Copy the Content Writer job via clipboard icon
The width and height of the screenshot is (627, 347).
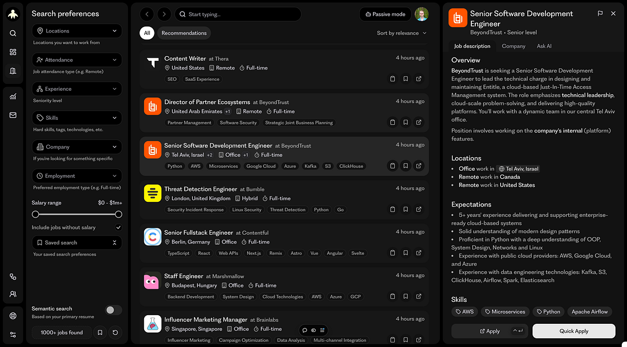[393, 79]
